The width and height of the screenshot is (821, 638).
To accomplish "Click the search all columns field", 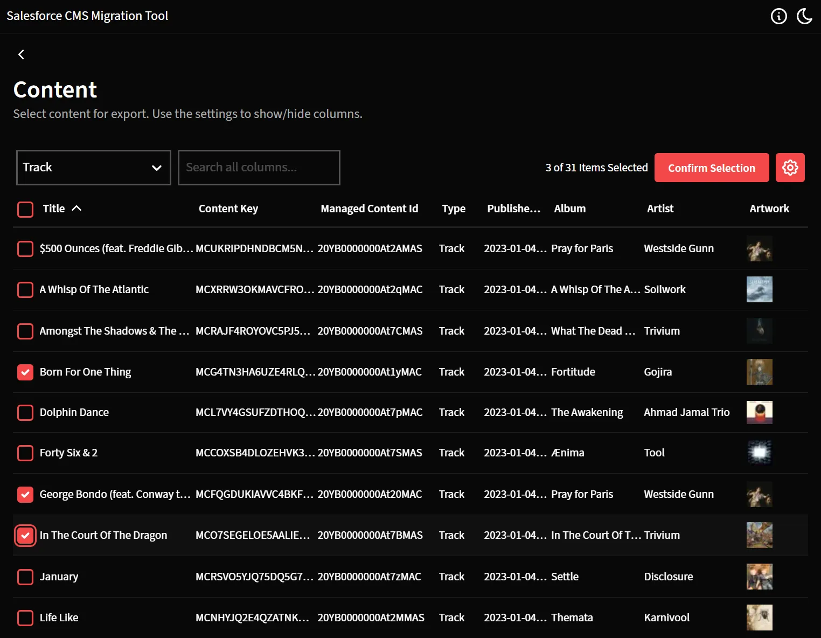I will pos(259,168).
